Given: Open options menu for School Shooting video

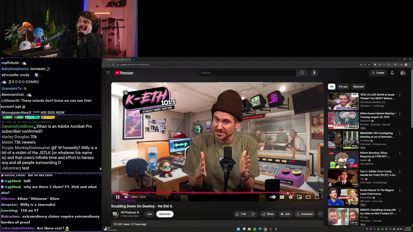Looking at the screenshot, I should [x=400, y=153].
